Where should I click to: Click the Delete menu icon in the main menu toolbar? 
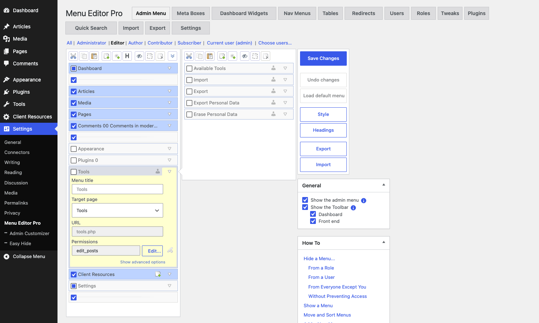pos(160,56)
